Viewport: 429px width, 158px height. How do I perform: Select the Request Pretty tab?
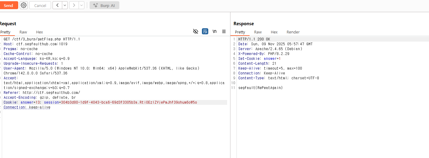tap(5, 32)
